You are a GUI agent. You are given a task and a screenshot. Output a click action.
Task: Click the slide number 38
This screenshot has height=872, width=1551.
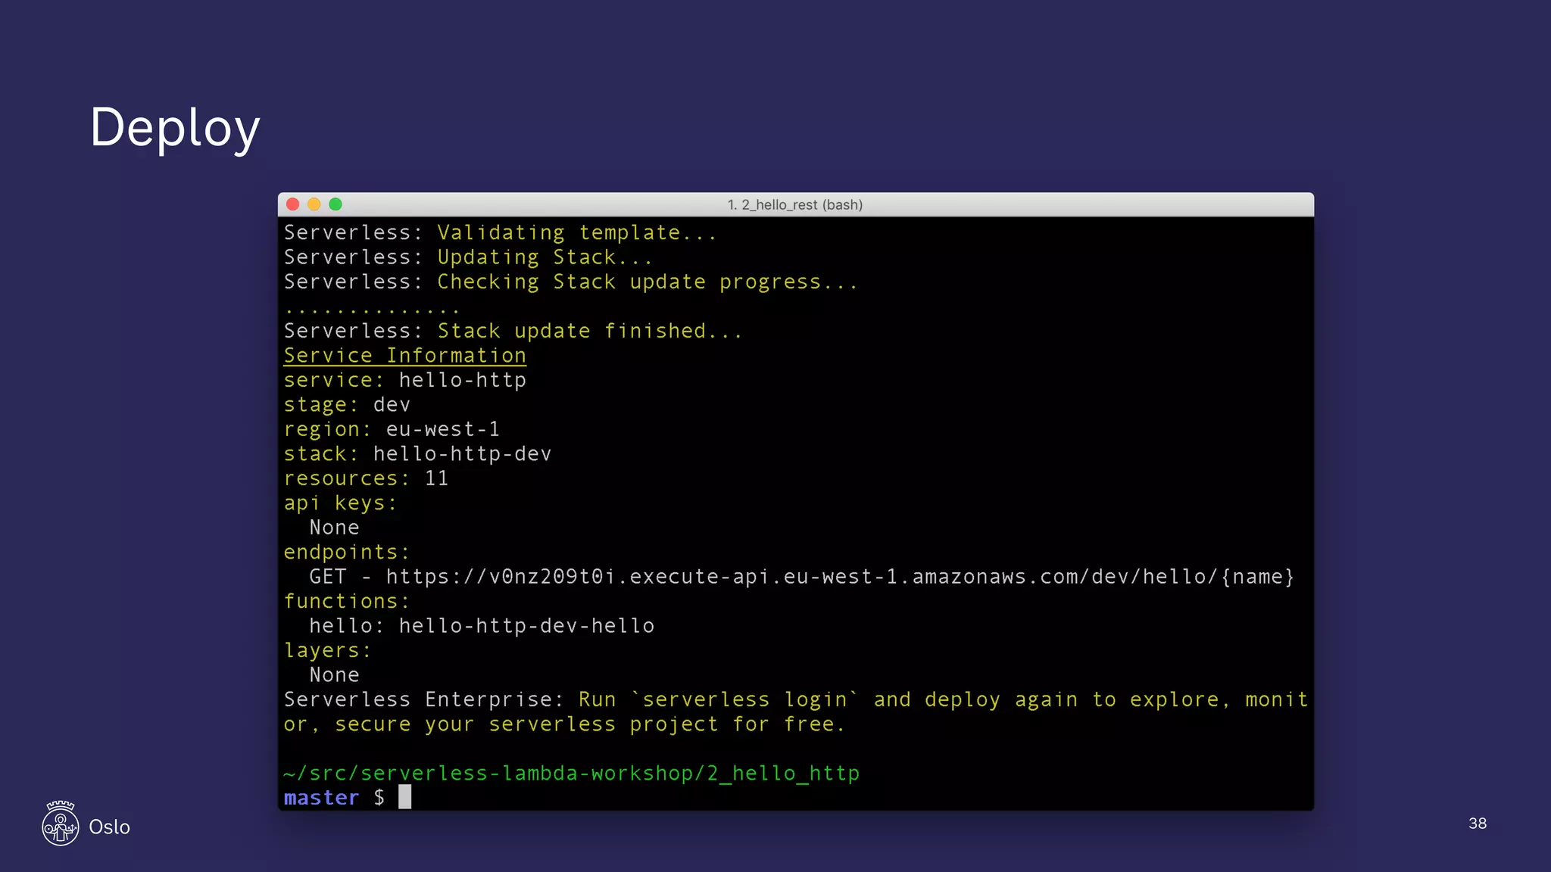[x=1478, y=824]
